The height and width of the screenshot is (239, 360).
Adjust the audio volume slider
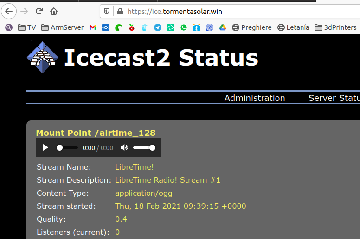point(144,148)
